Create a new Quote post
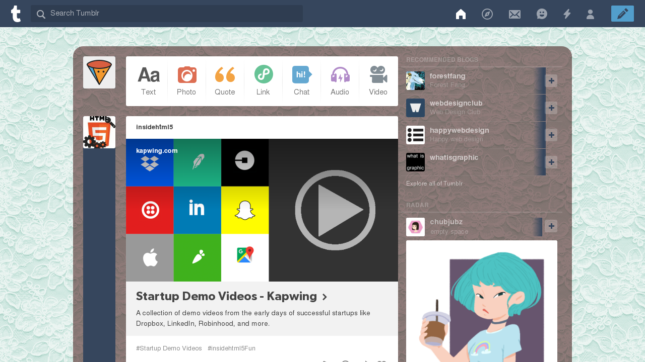 pyautogui.click(x=225, y=81)
